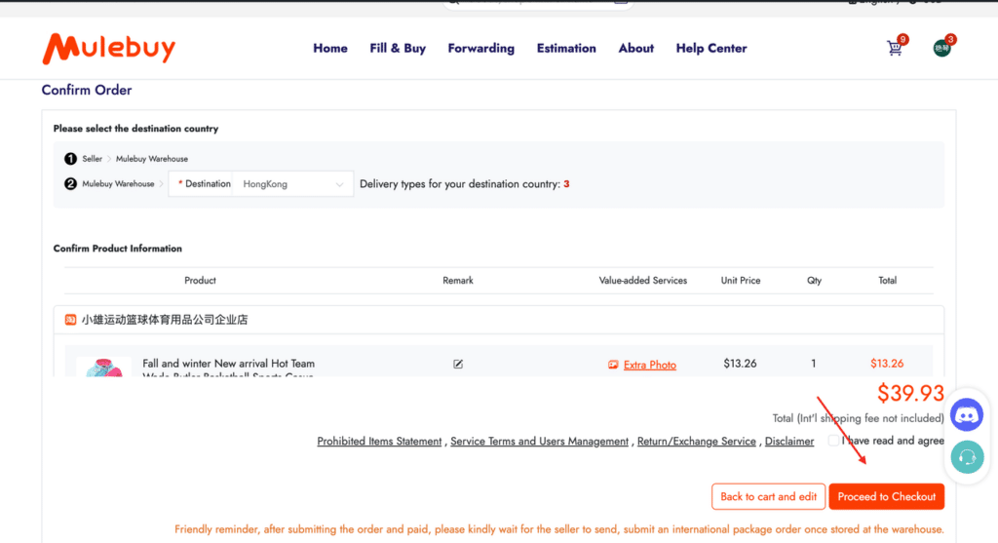
Task: Select Estimation in the navigation
Action: (x=566, y=49)
